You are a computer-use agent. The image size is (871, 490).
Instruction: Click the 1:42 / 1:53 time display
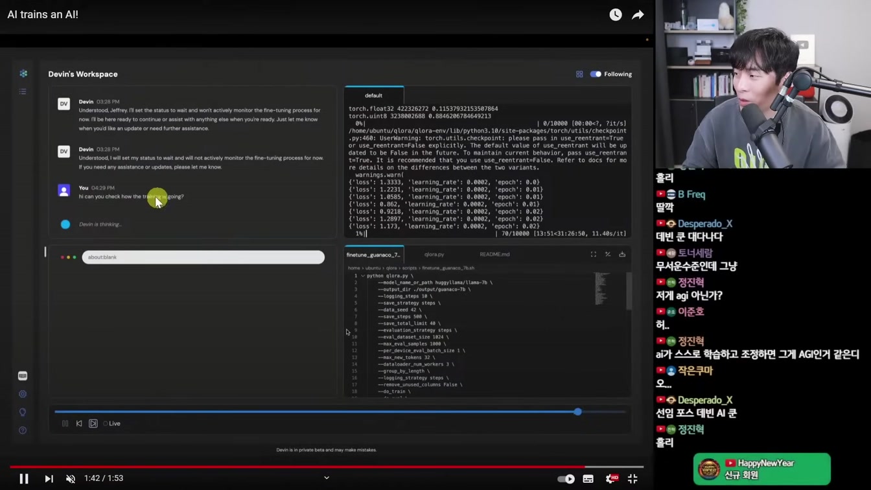coord(104,478)
